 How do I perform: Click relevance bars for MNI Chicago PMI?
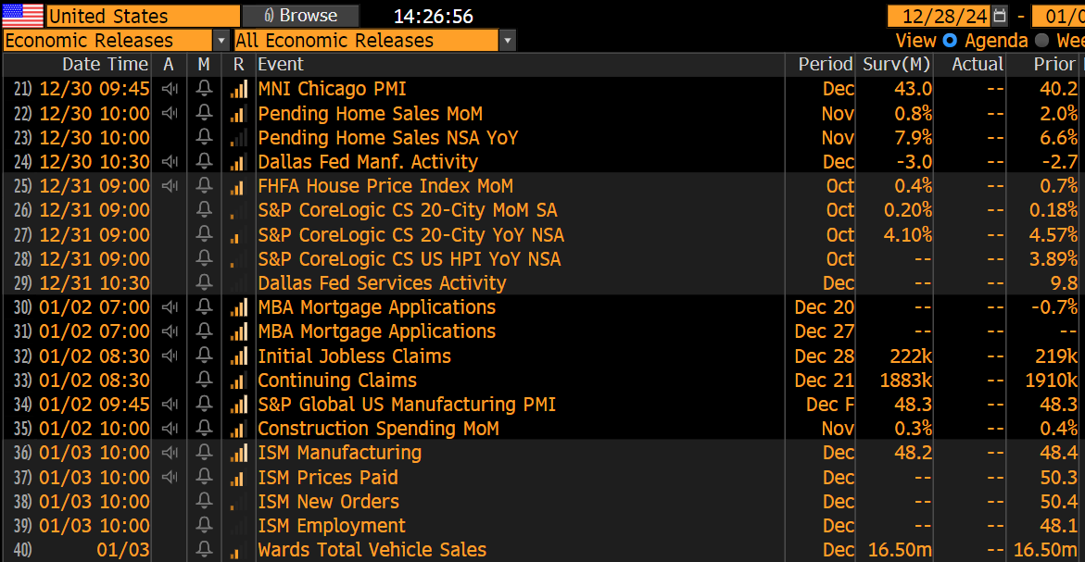pyautogui.click(x=239, y=89)
